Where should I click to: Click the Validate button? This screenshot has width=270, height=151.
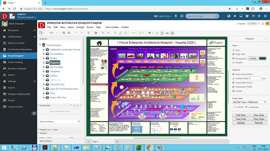241,123
